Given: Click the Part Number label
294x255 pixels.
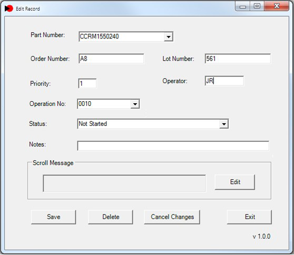Looking at the screenshot, I should 47,35.
